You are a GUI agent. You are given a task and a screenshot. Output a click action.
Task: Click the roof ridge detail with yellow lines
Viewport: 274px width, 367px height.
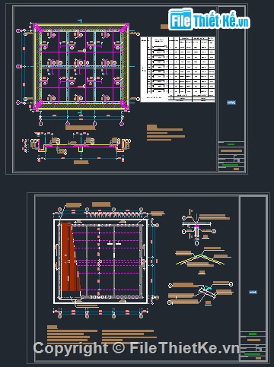coord(202,260)
